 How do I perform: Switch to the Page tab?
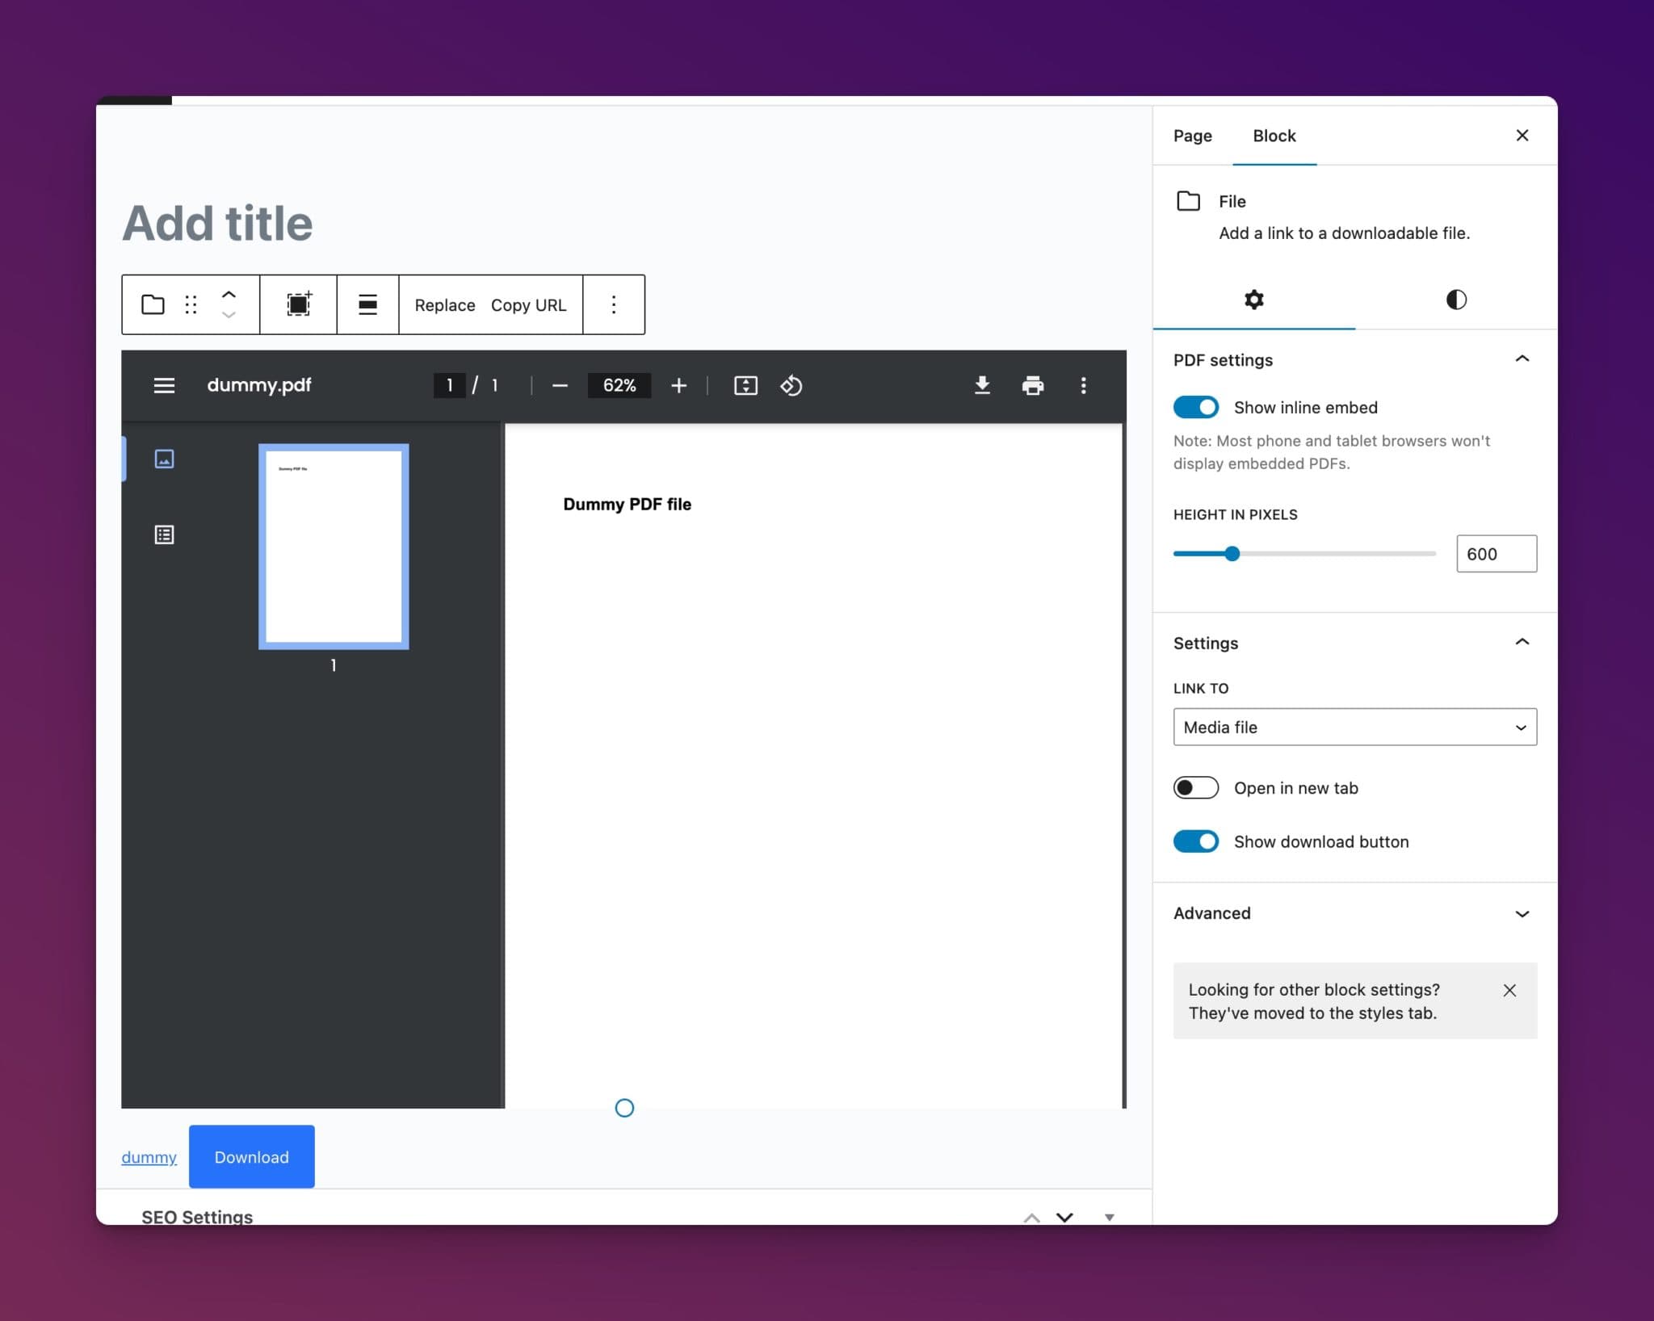coord(1191,136)
